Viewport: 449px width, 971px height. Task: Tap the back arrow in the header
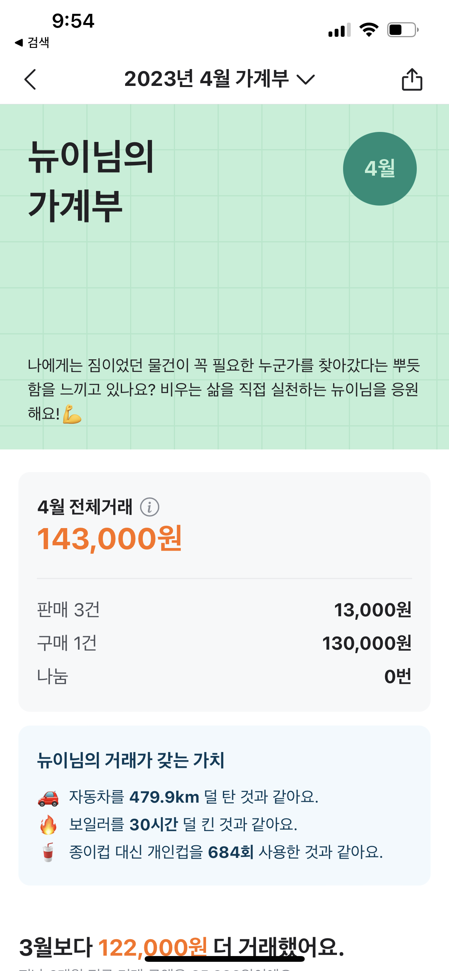(x=30, y=79)
